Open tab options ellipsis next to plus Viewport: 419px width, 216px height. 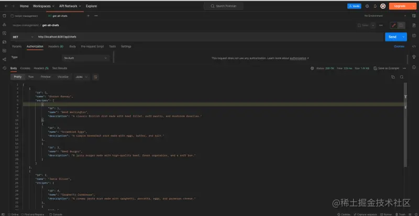point(96,16)
